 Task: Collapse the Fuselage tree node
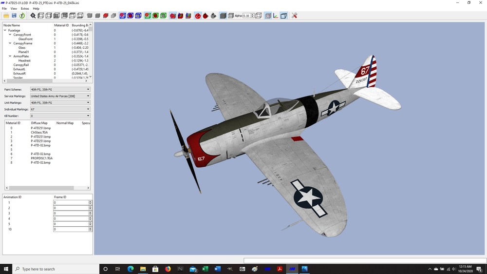(x=5, y=31)
